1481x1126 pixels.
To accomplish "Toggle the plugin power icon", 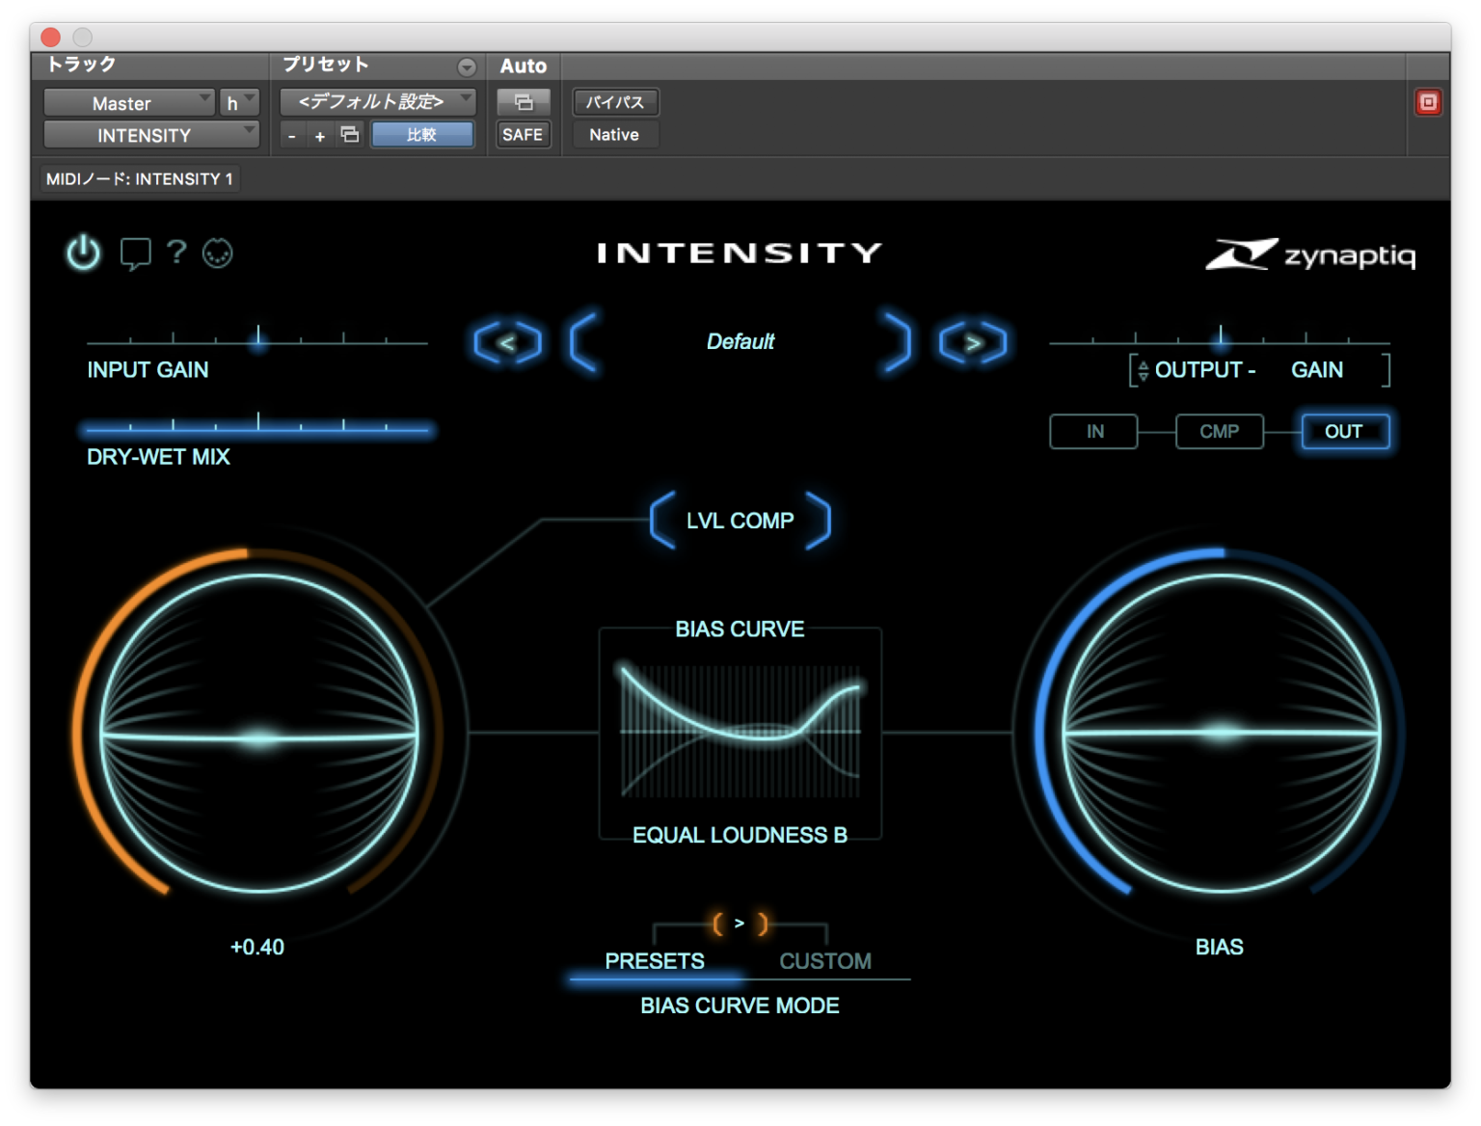I will tap(82, 253).
